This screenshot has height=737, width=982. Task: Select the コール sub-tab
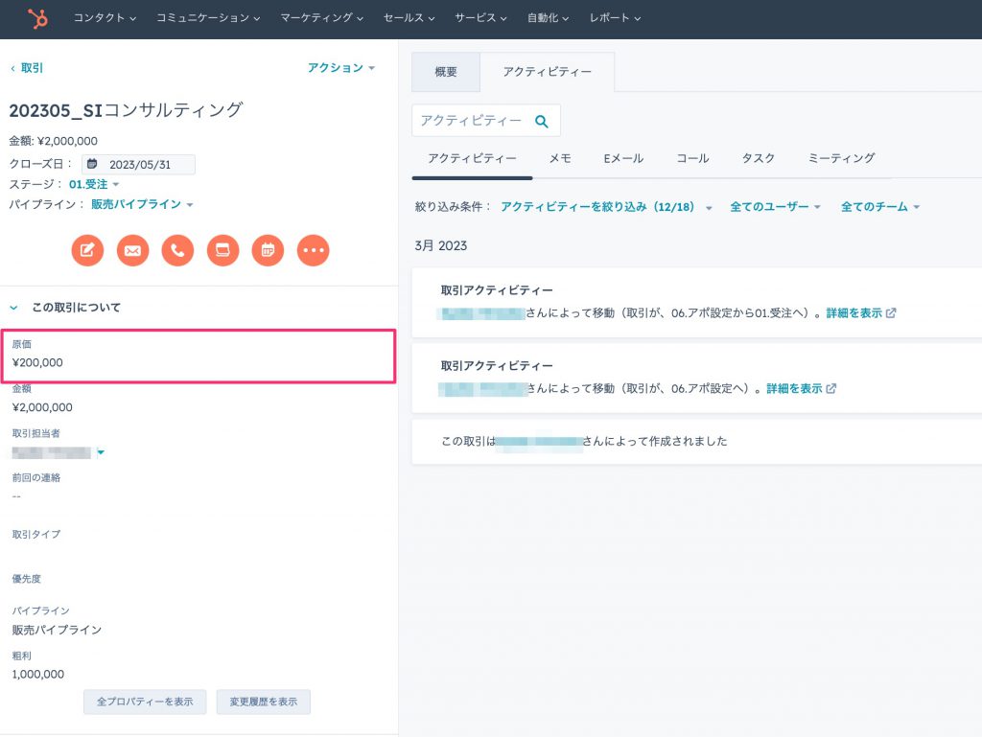(692, 158)
